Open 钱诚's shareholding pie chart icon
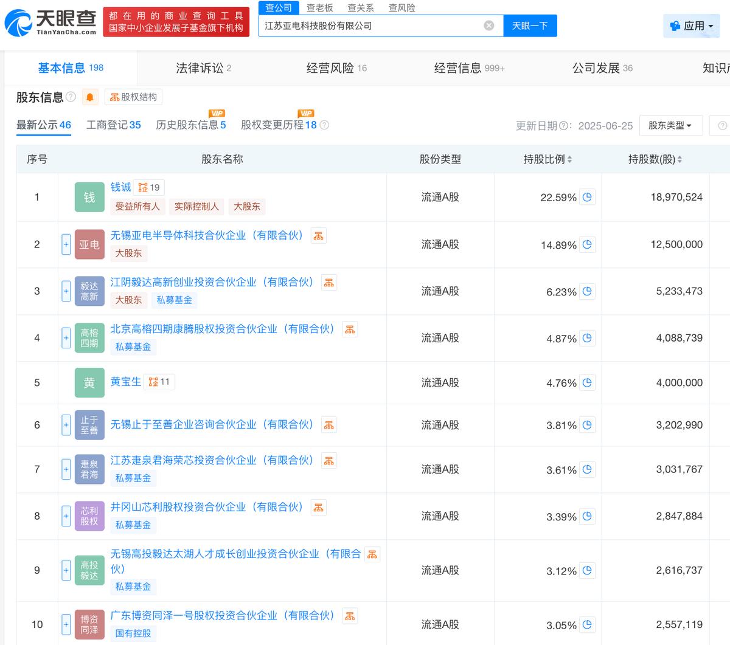The image size is (730, 645). [x=587, y=197]
